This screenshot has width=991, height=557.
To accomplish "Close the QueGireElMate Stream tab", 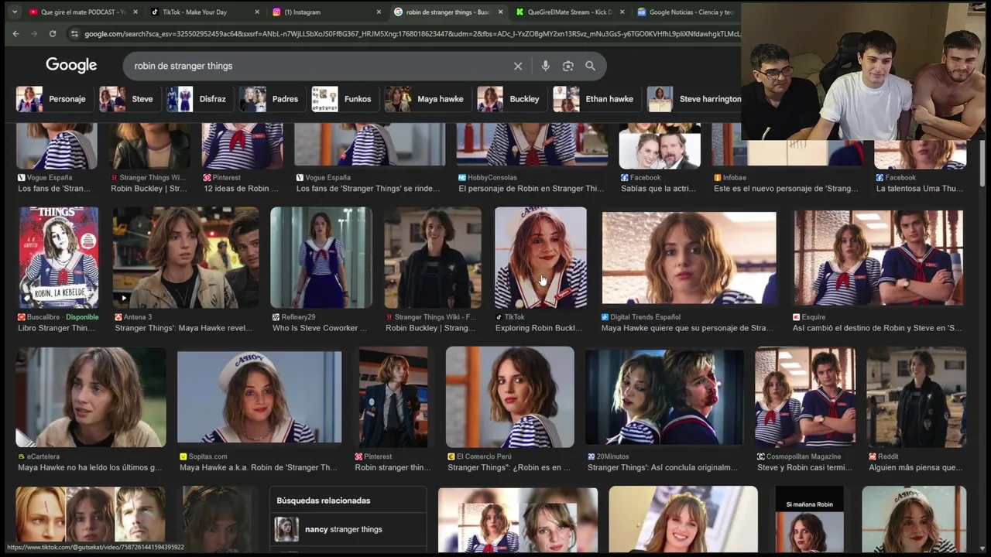I will pos(622,12).
